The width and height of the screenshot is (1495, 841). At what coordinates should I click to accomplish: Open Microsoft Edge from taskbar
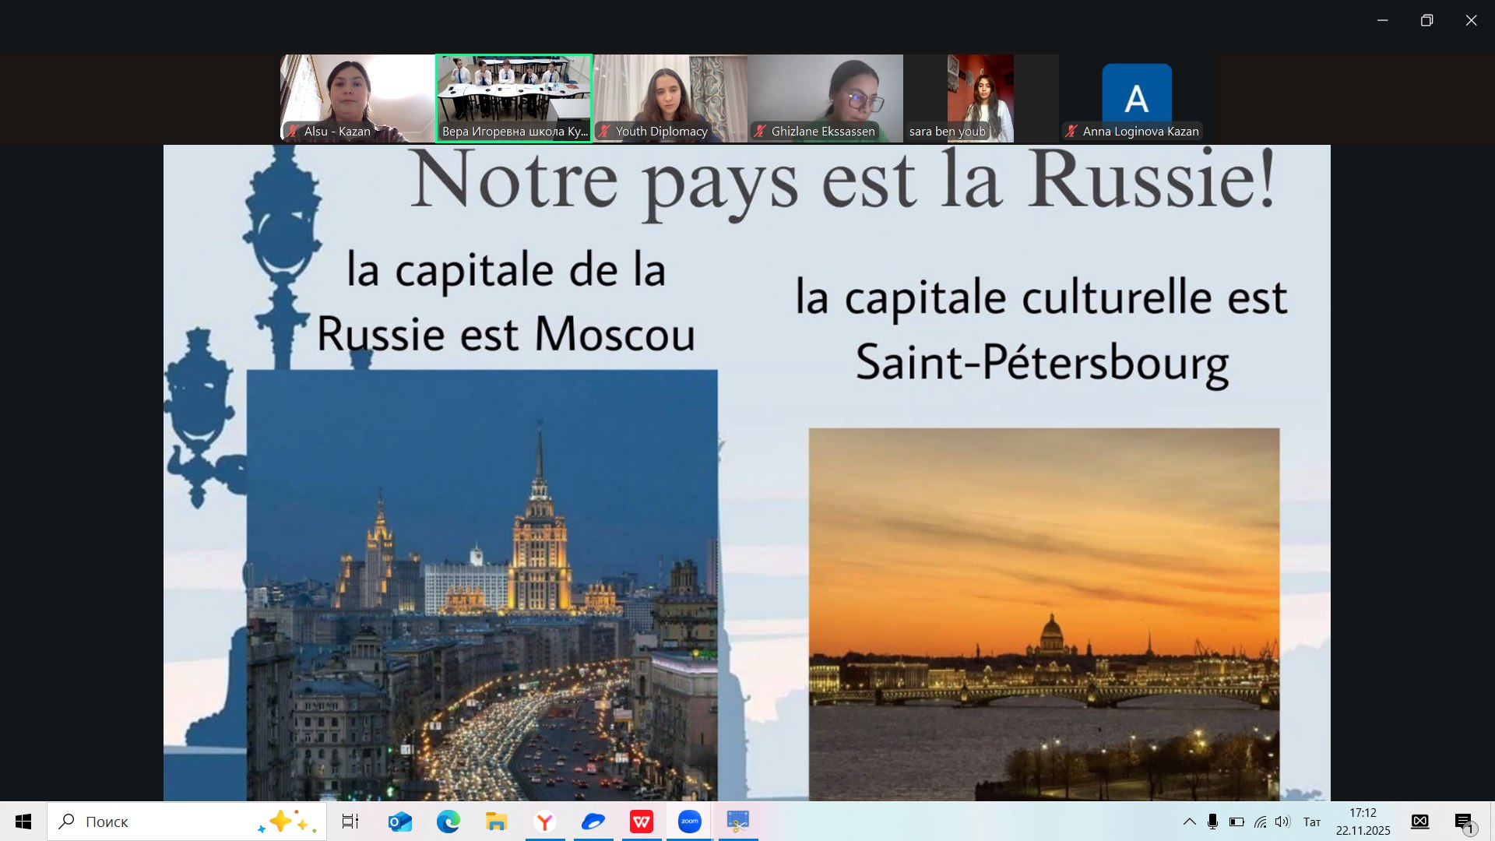coord(448,822)
